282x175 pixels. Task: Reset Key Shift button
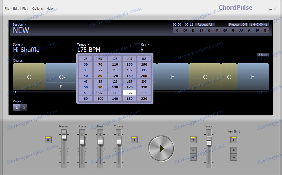pos(234,140)
